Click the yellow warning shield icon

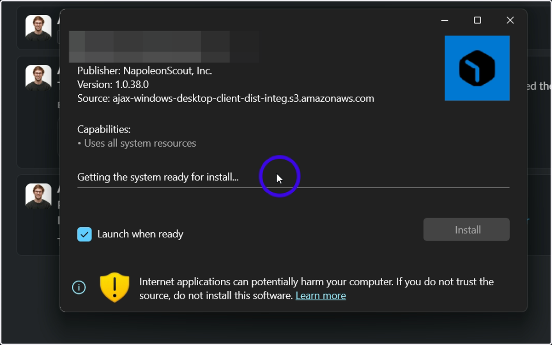click(x=115, y=287)
